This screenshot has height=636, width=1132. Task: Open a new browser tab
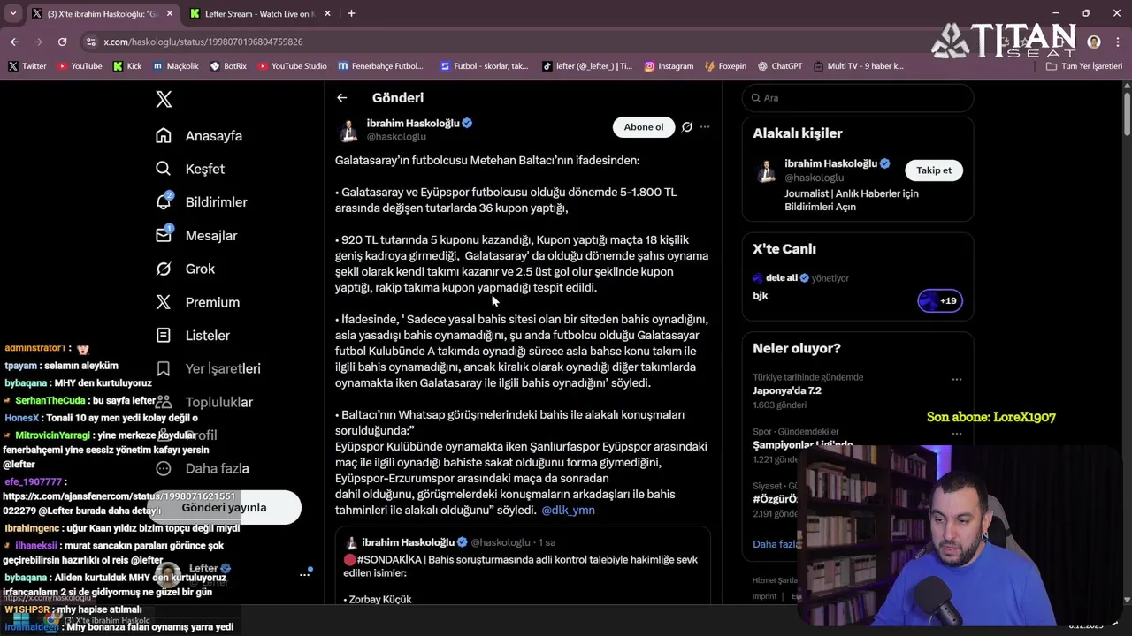[x=351, y=13]
